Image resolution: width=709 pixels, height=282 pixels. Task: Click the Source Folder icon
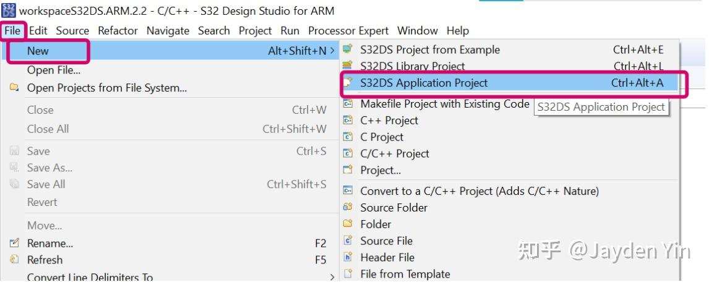tap(348, 207)
